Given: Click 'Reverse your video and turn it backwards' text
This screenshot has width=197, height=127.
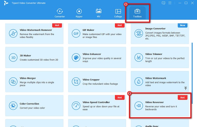Looking at the screenshot, I should (161, 108).
